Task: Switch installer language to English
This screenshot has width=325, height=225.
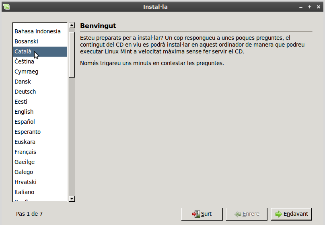Action: [x=40, y=112]
